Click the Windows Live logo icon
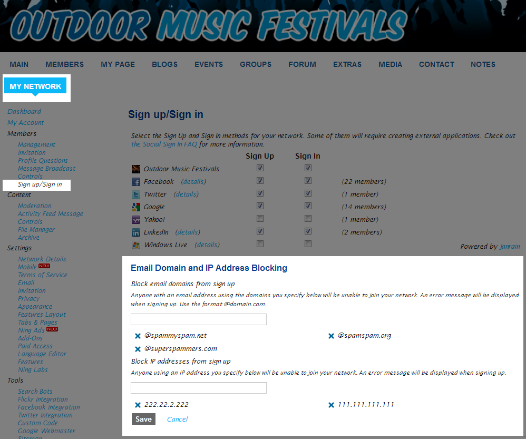 pyautogui.click(x=136, y=245)
